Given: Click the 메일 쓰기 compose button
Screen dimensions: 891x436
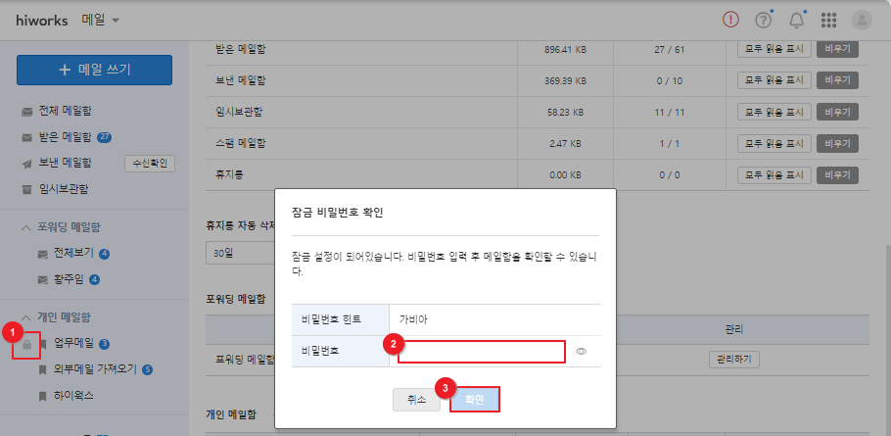Looking at the screenshot, I should coord(94,70).
